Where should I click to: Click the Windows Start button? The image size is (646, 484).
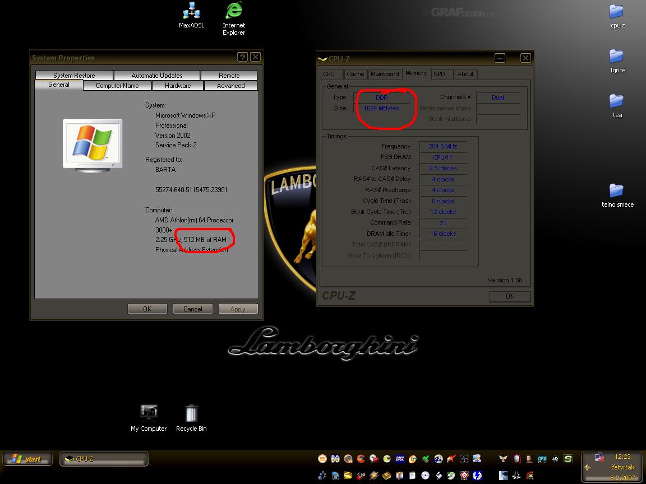click(27, 459)
